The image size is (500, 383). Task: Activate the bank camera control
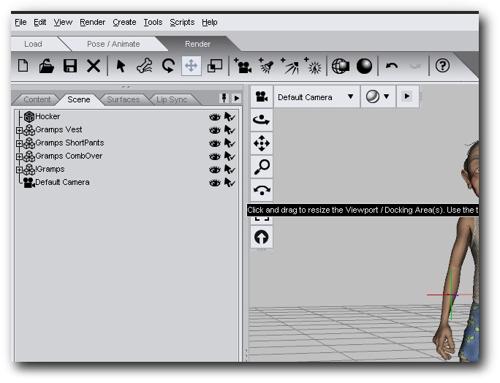(262, 190)
